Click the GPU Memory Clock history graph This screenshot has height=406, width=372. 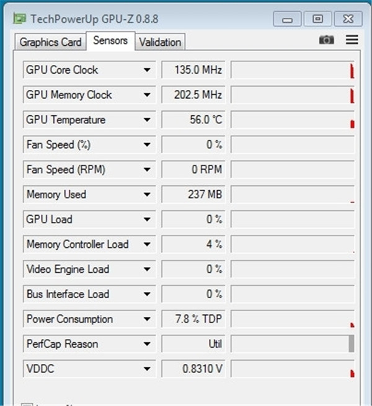(293, 95)
